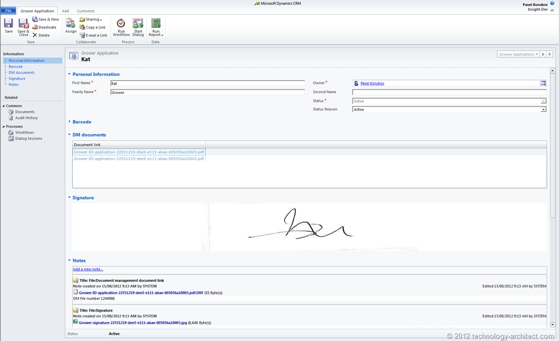Click the Start Dialog icon
The image size is (559, 341).
138,27
